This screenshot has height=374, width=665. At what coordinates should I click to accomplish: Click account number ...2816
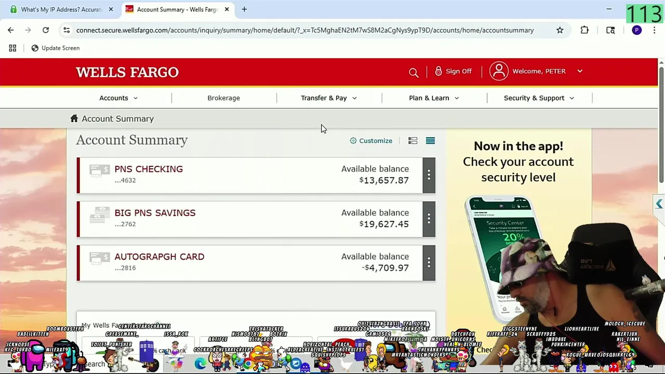click(x=125, y=268)
